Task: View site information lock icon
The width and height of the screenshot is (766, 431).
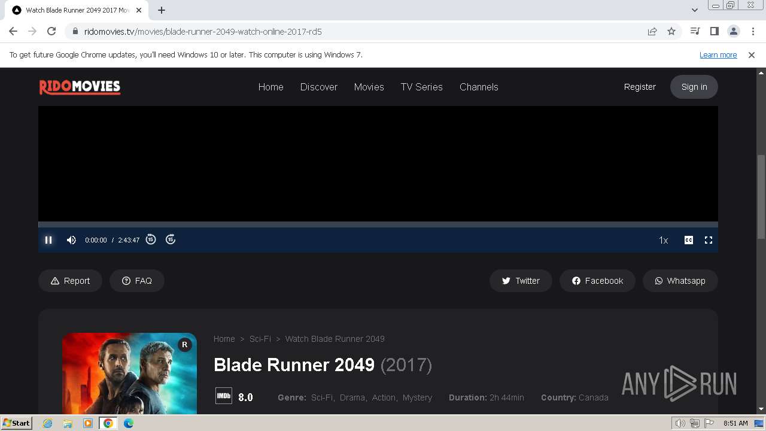Action: click(75, 31)
